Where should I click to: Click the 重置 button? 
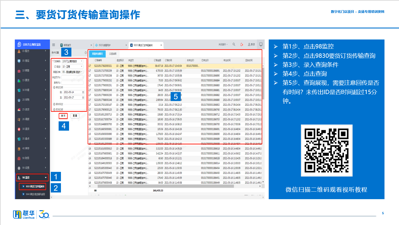pyautogui.click(x=75, y=116)
